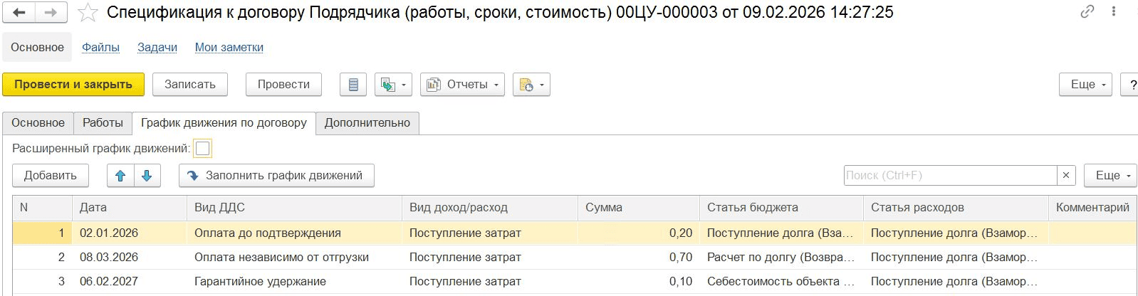This screenshot has width=1138, height=296.
Task: Move row down with blue arrow
Action: point(147,176)
